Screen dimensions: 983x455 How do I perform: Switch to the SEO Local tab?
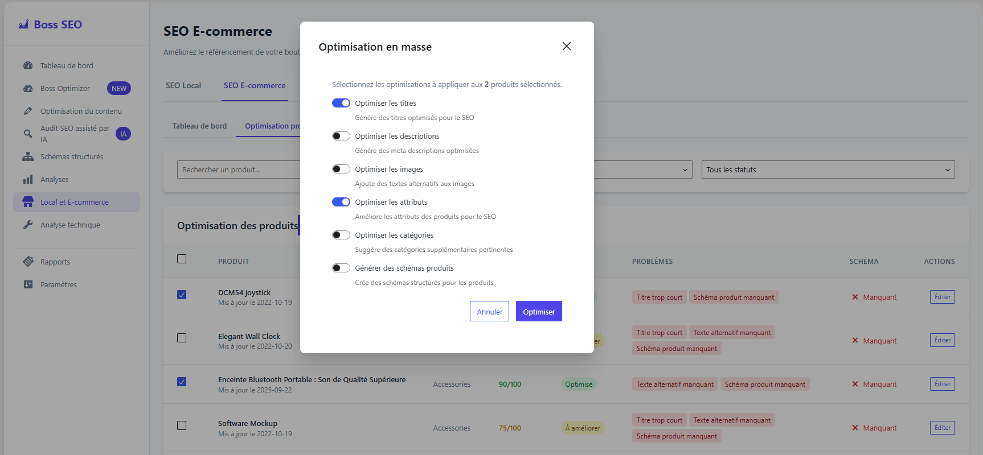(183, 85)
